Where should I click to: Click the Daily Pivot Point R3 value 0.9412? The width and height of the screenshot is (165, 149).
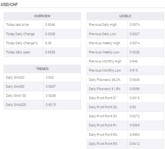134,144
